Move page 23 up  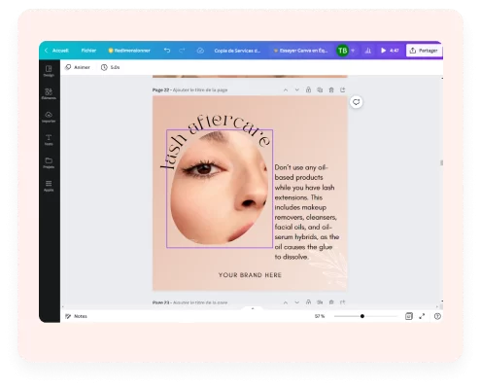coord(286,302)
